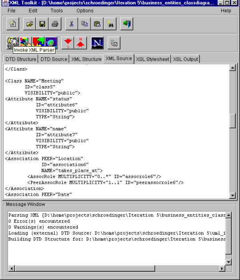Select the XML Source tab
Image resolution: width=240 pixels, height=280 pixels.
(119, 59)
